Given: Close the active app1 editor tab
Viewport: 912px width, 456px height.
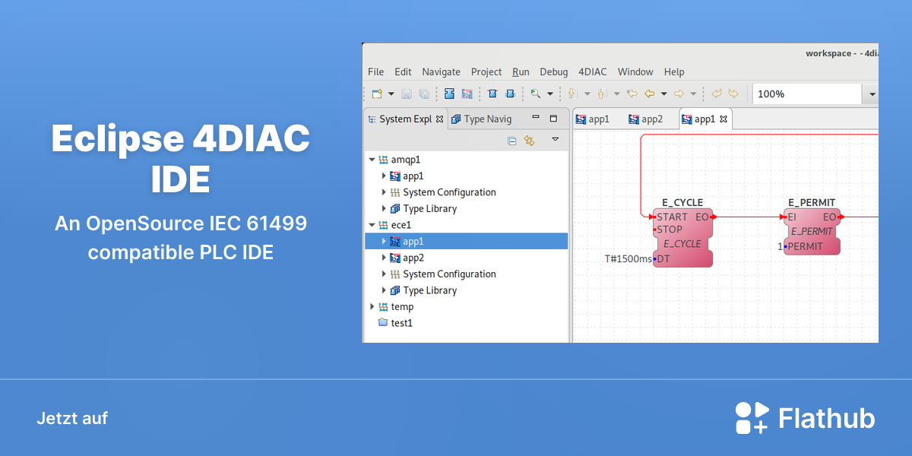Looking at the screenshot, I should click(724, 119).
